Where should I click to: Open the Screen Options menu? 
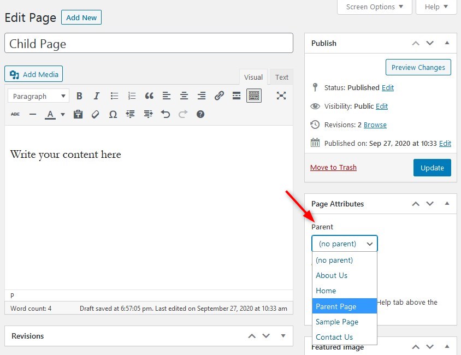click(374, 7)
